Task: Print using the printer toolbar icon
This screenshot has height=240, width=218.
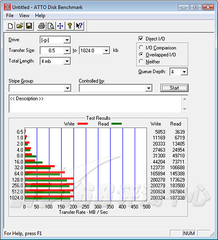Action: pyautogui.click(x=42, y=26)
